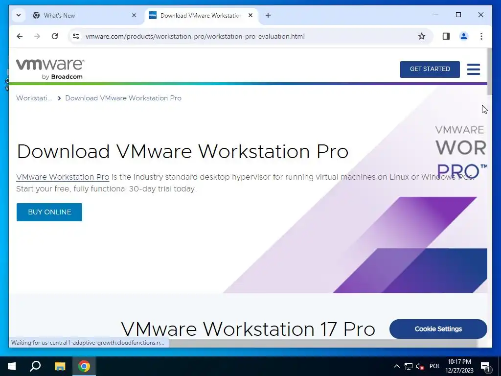Screen dimensions: 501x376
Task: Open the Chrome profile avatar
Action: pos(464,36)
